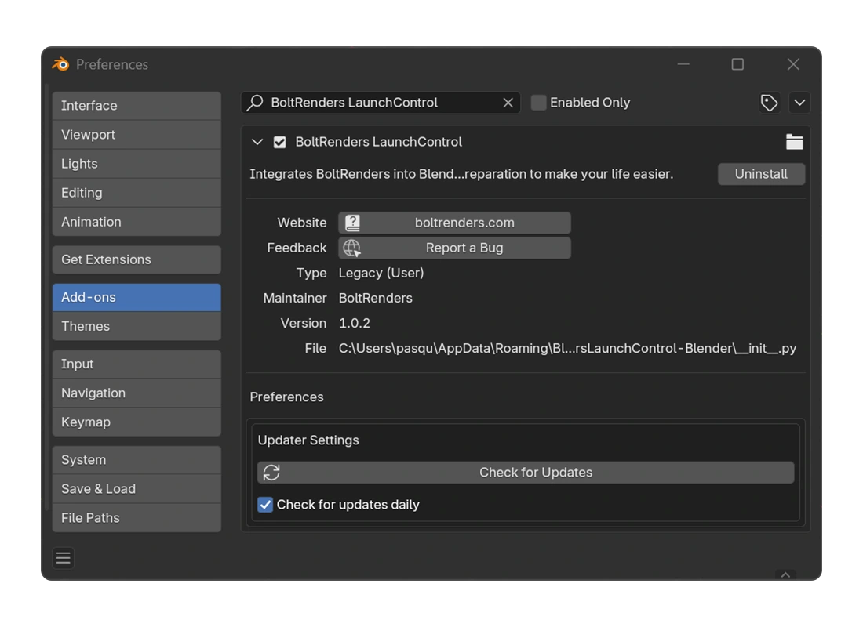The height and width of the screenshot is (627, 863).
Task: Toggle the Enabled Only checkbox
Action: (538, 103)
